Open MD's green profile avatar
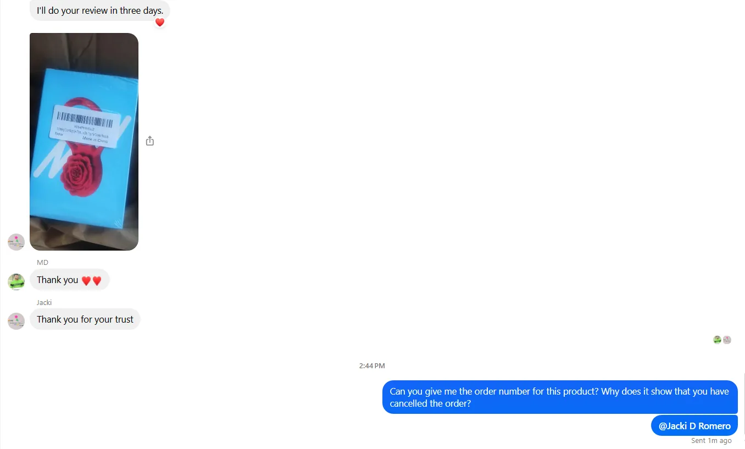This screenshot has height=449, width=745. click(16, 281)
